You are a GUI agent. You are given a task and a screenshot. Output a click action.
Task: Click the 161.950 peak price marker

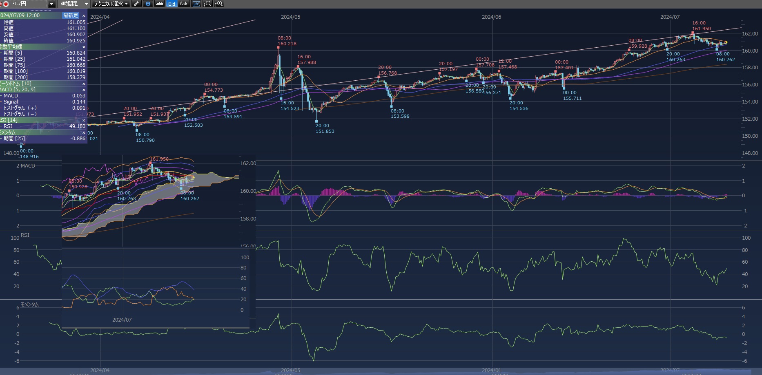pos(701,29)
